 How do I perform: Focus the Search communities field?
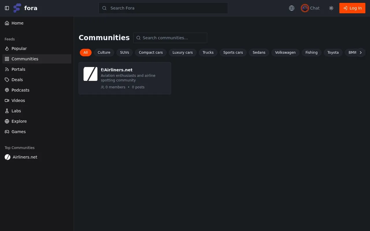point(170,38)
